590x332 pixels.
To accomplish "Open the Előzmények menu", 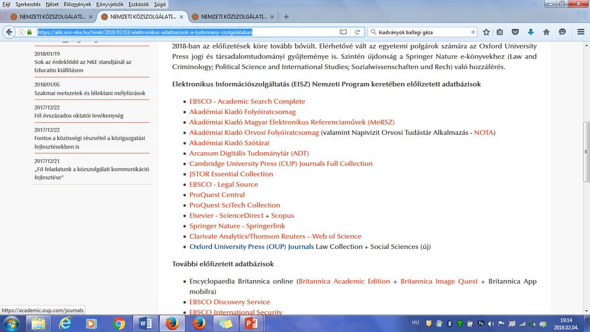I will point(78,4).
